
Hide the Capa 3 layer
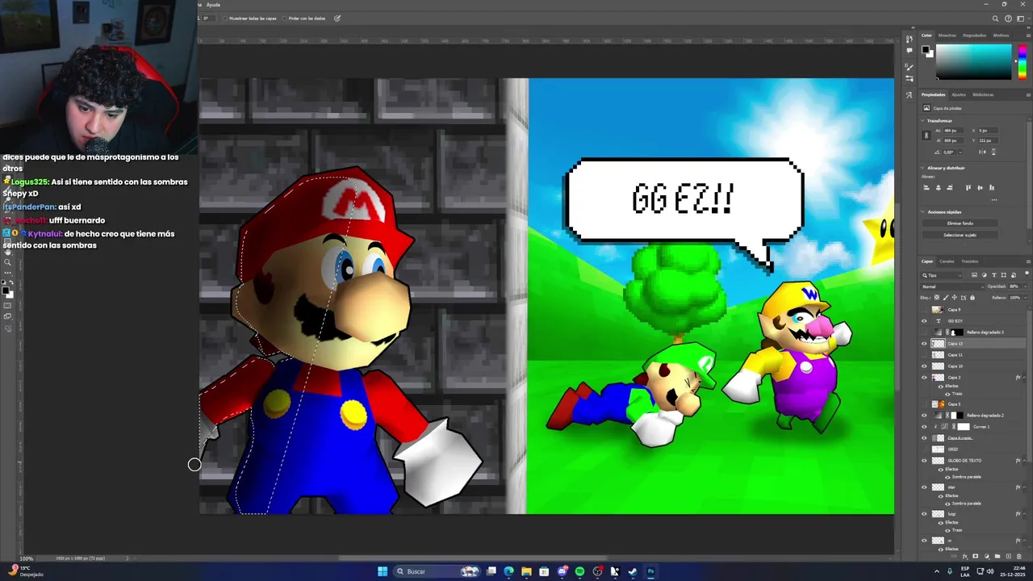click(924, 377)
